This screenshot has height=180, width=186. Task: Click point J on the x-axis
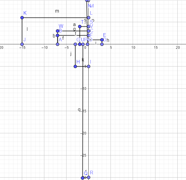22,44
